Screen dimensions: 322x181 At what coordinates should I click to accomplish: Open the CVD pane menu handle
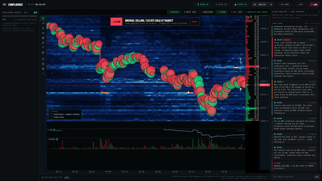[48, 130]
